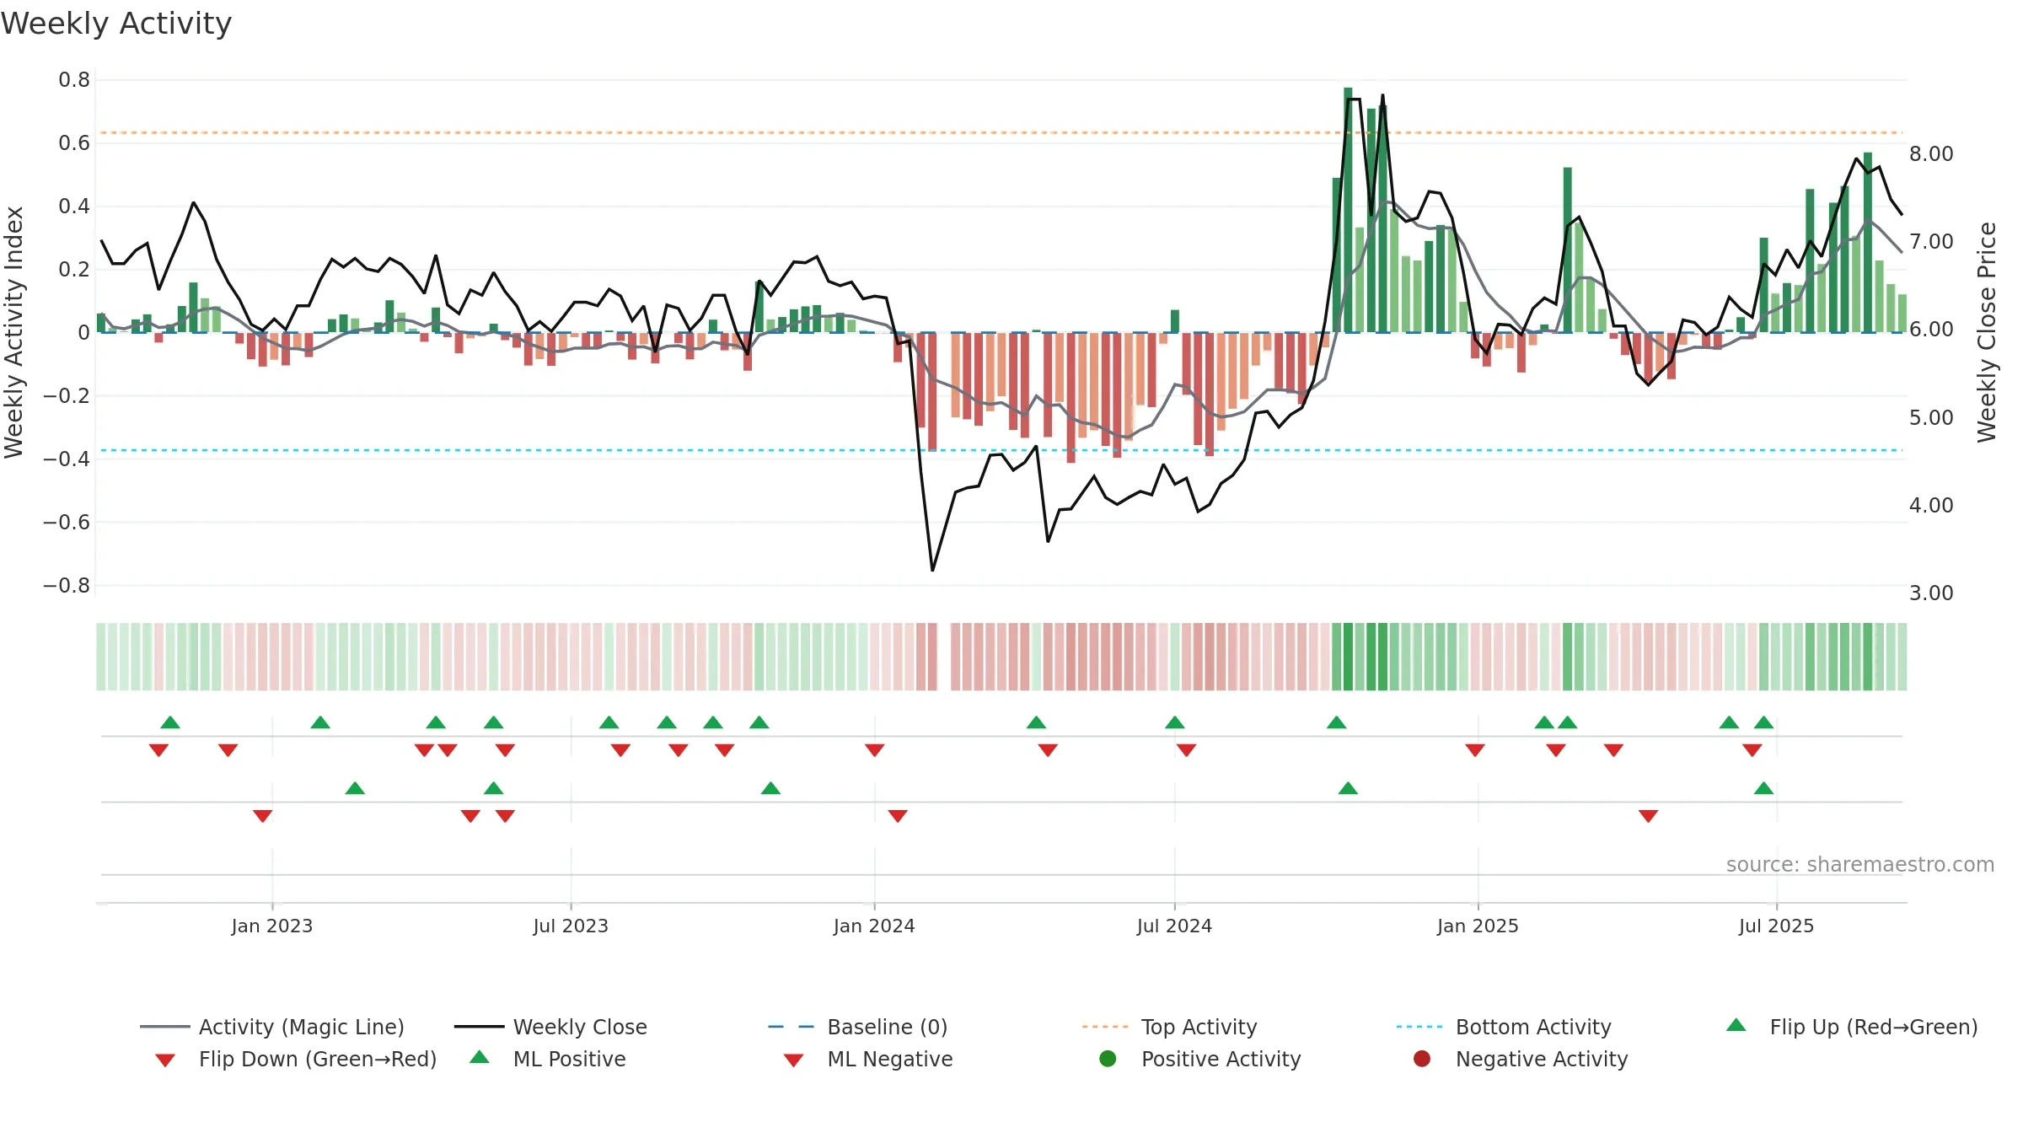
Task: Click the '0.2' left axis tick label
Action: (74, 270)
